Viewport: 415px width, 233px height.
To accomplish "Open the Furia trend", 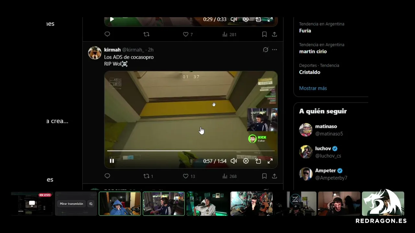I will coord(305,31).
